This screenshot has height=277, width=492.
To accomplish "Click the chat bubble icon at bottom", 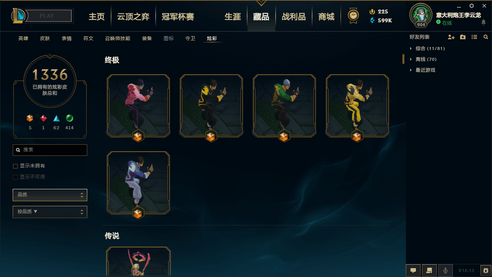I will [413, 270].
